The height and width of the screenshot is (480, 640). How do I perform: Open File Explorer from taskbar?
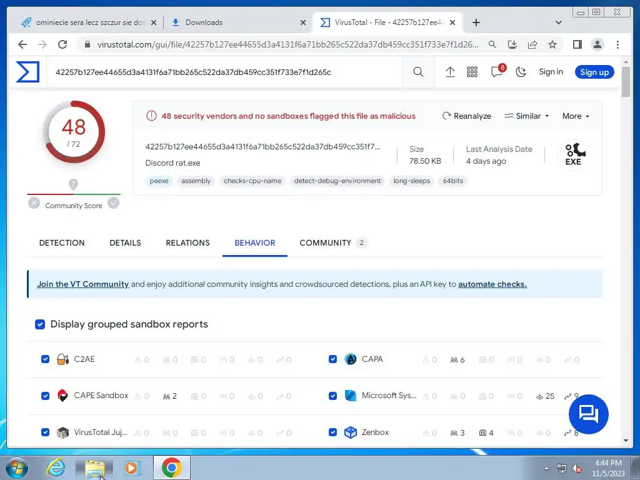click(95, 467)
